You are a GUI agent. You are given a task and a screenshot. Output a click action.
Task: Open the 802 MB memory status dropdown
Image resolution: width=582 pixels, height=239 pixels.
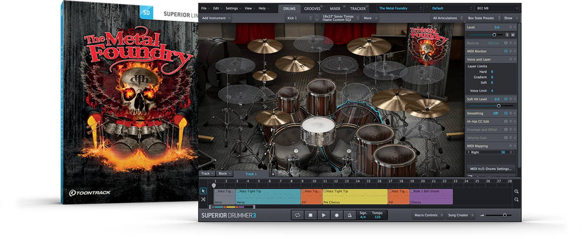coord(497,8)
